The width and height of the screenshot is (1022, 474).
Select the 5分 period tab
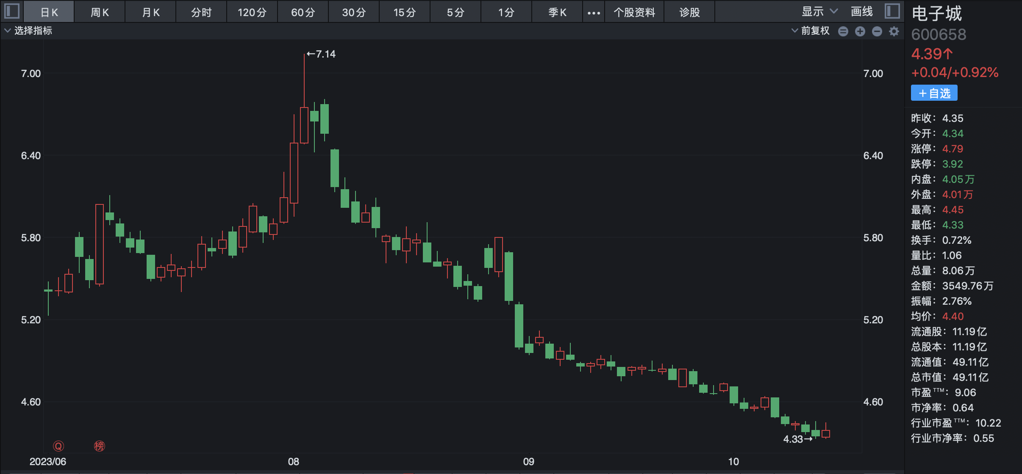455,13
